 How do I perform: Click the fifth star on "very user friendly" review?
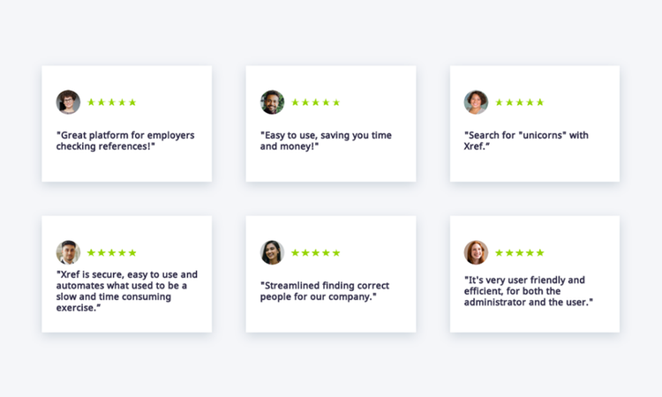coord(540,252)
